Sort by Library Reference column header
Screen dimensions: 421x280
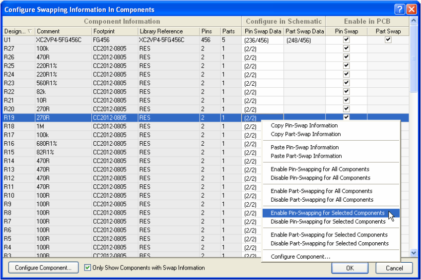pos(169,31)
